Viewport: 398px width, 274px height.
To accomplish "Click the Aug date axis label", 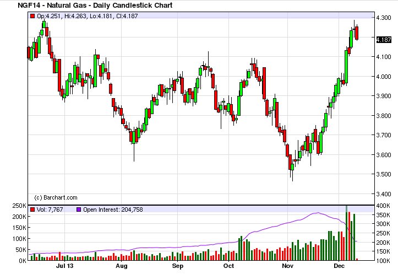I will (x=121, y=266).
